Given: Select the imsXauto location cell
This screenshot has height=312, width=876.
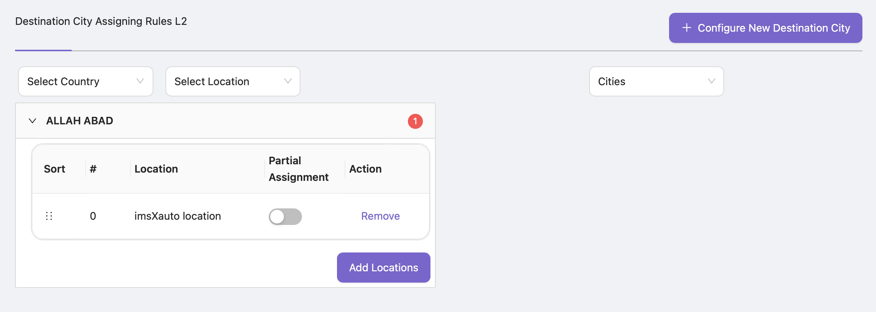Looking at the screenshot, I should click(x=178, y=216).
